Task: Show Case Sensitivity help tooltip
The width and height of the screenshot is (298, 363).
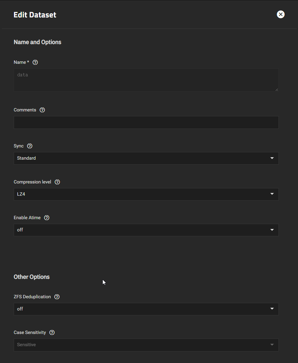Action: (52, 332)
